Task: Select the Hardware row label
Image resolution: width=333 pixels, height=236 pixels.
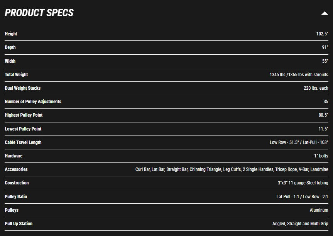Action: coord(14,156)
